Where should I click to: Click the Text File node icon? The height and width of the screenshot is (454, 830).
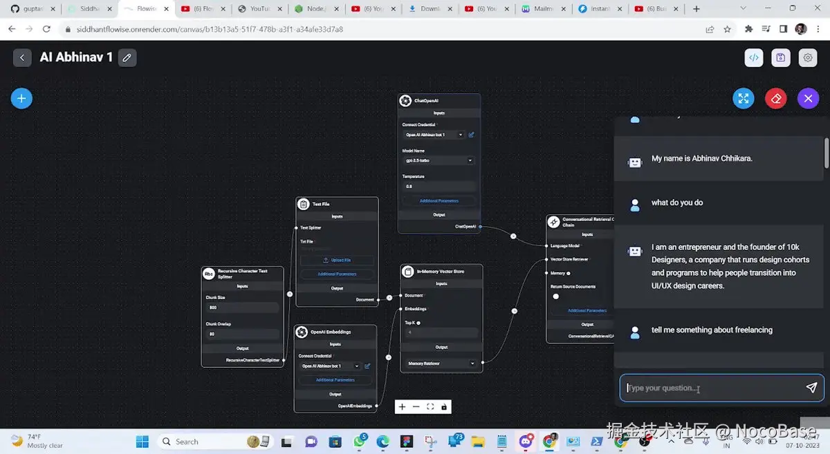tap(303, 204)
